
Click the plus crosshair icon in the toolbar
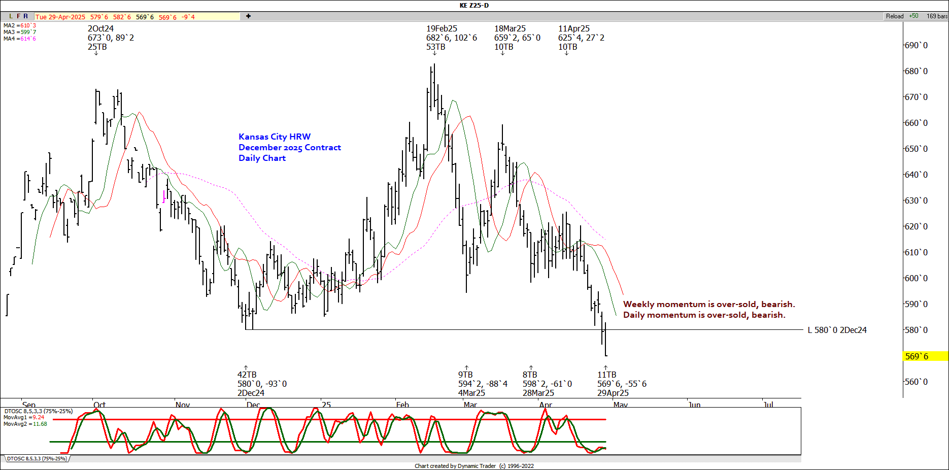tap(248, 16)
